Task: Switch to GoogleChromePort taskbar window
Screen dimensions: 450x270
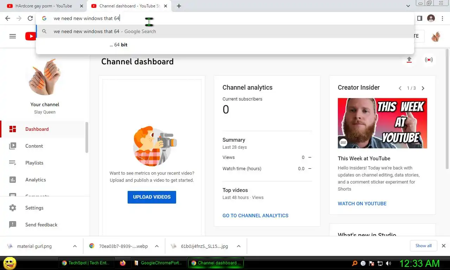Action: point(159,263)
